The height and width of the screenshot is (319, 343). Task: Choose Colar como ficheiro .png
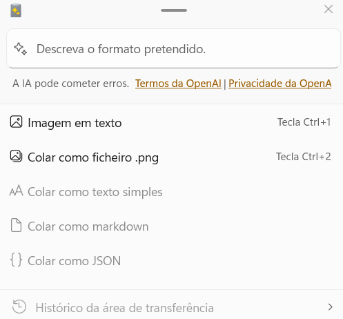point(171,157)
